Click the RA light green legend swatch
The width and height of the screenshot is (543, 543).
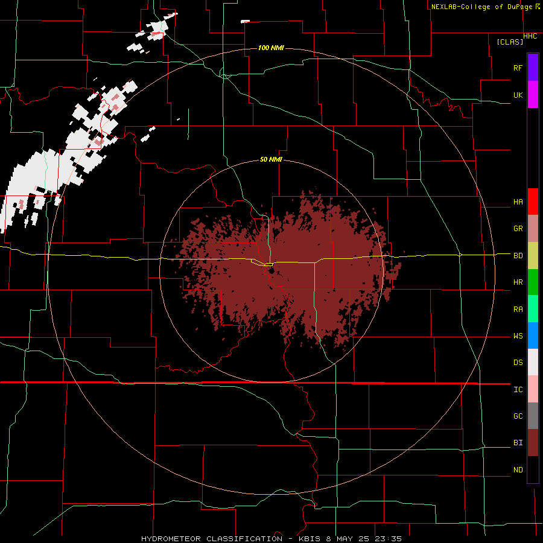point(533,308)
